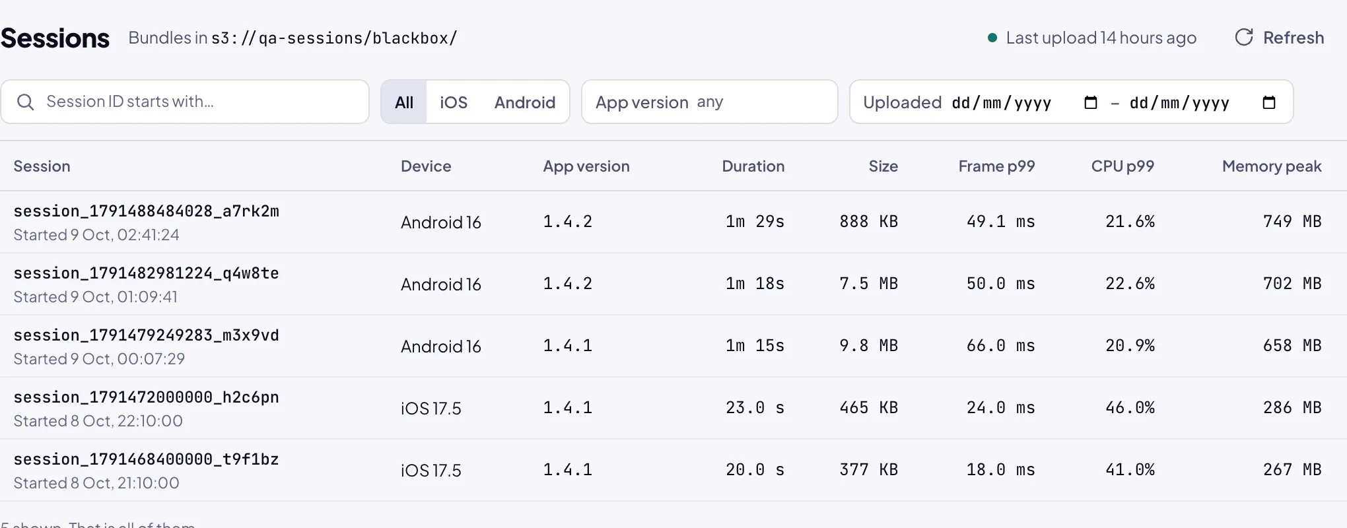Filter sessions by Android

click(x=525, y=102)
